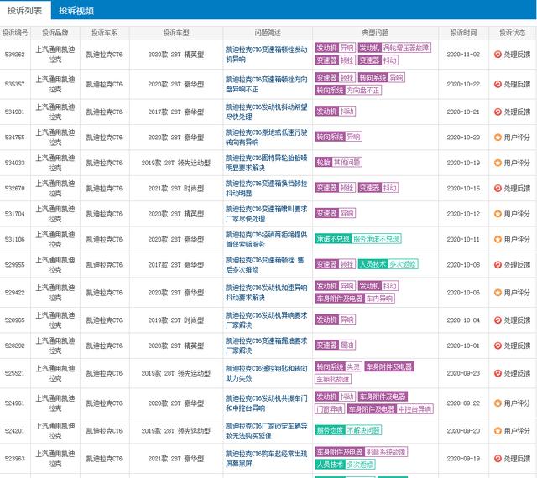
Task: Open complaint link 凯迪拉克CT6发动机抖动希望尽快处理
Action: click(x=267, y=112)
